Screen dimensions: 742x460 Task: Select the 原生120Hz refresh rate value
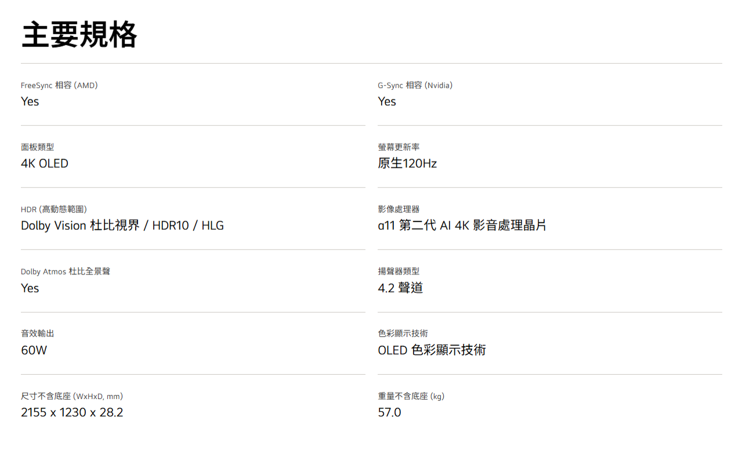[x=407, y=164]
